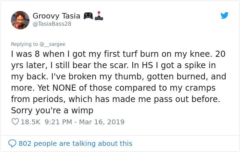Click the speech bubble reply icon
Viewport: 240px width, 152px height.
pyautogui.click(x=13, y=143)
